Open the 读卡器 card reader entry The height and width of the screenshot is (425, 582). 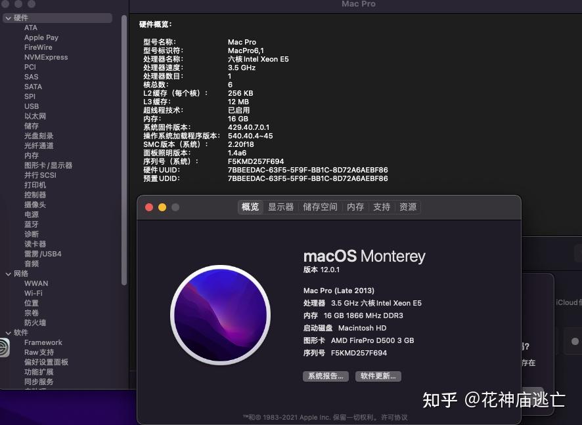coord(35,244)
